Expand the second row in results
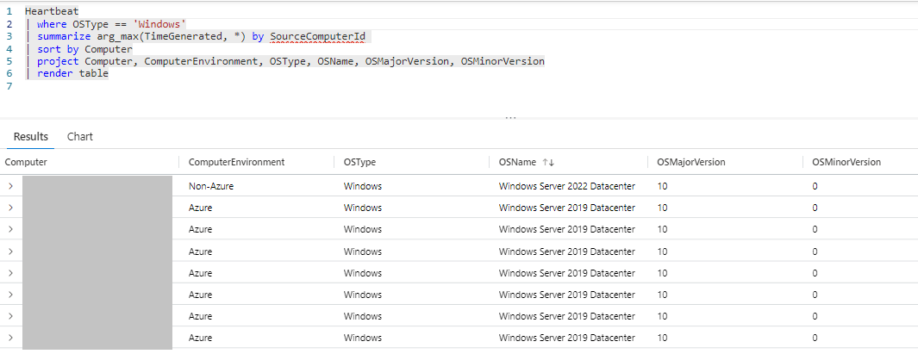 [10, 208]
